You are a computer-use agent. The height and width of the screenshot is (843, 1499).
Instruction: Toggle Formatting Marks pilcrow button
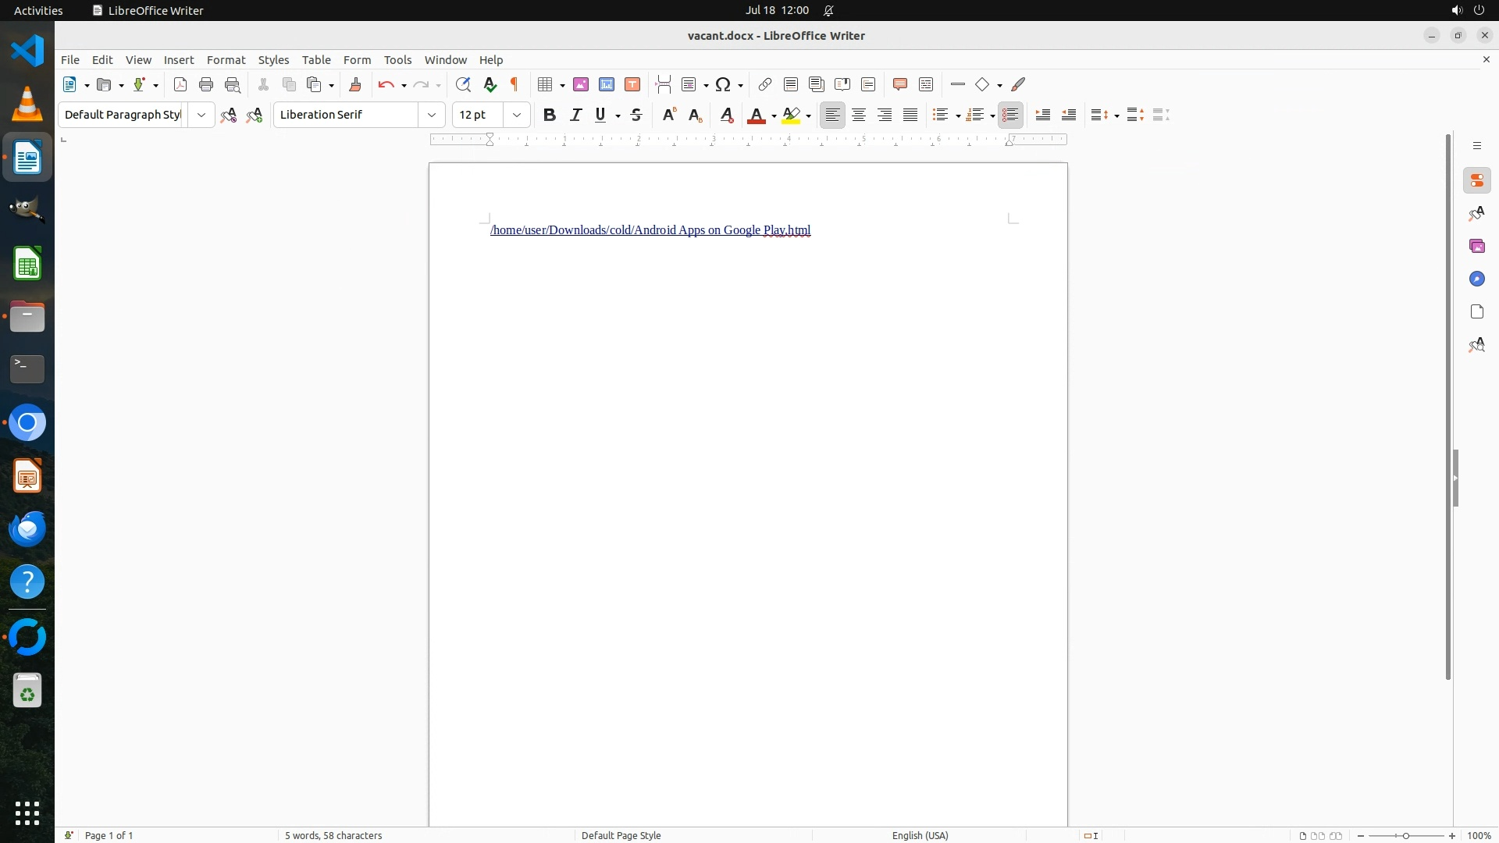pos(515,84)
